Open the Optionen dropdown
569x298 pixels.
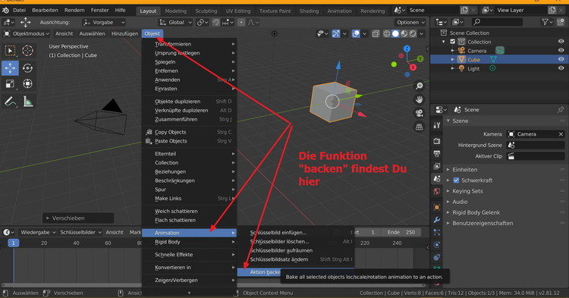click(x=410, y=23)
